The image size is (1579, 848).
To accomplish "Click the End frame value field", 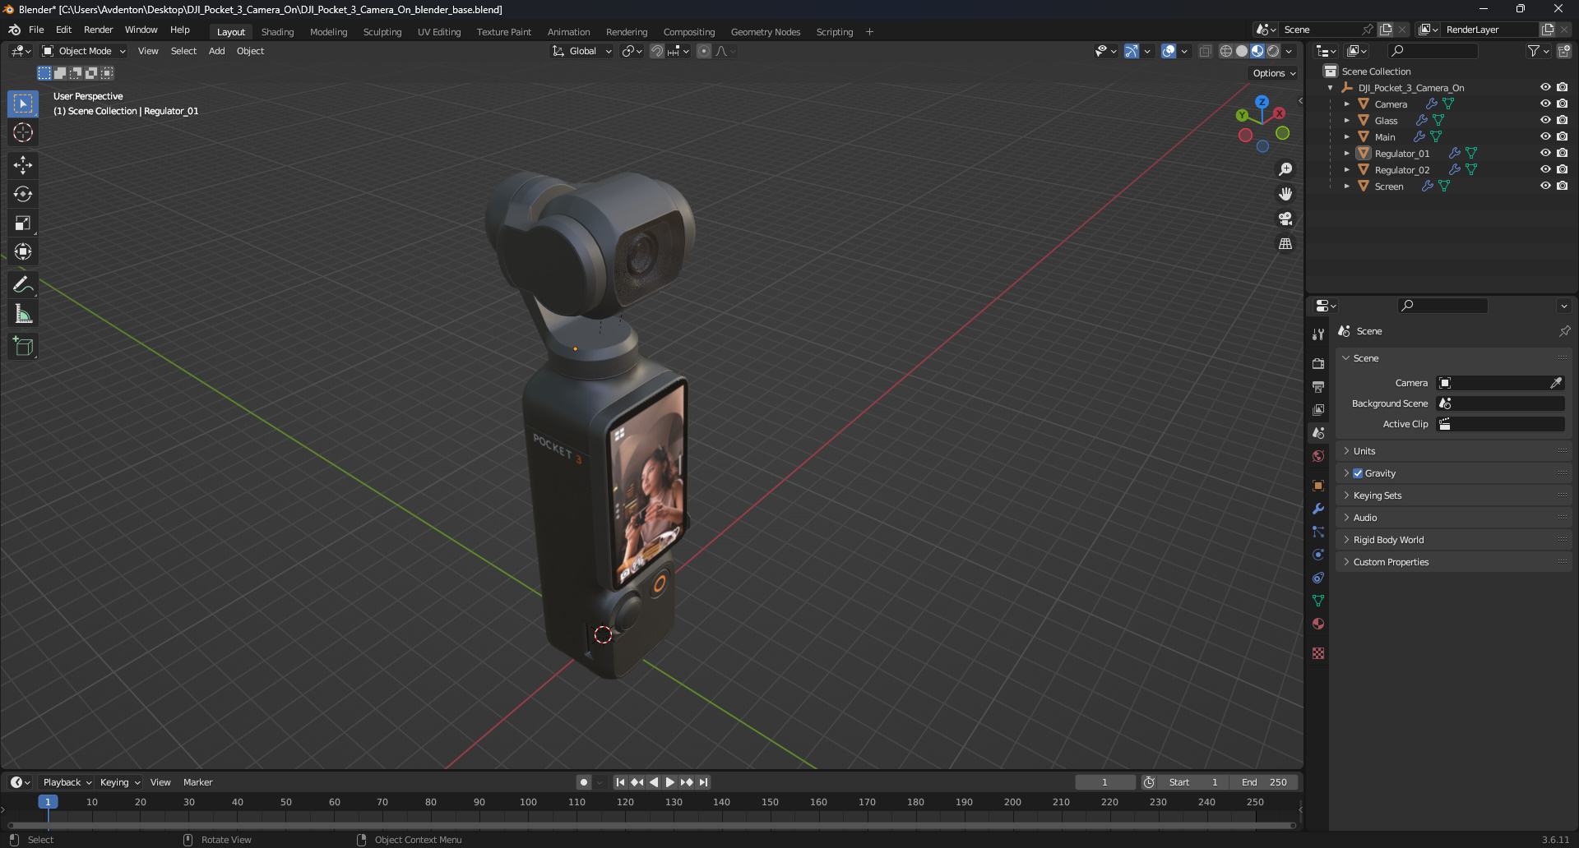I will point(1264,782).
